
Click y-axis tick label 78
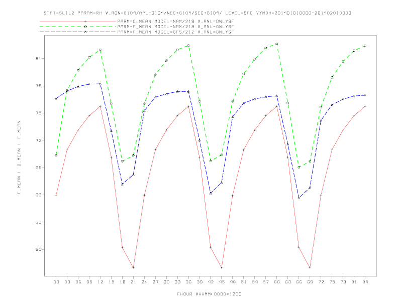[x=38, y=86]
